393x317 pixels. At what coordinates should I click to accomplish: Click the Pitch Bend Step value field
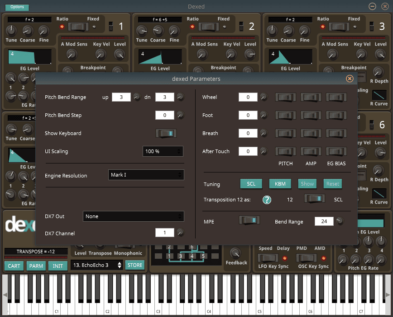(165, 115)
